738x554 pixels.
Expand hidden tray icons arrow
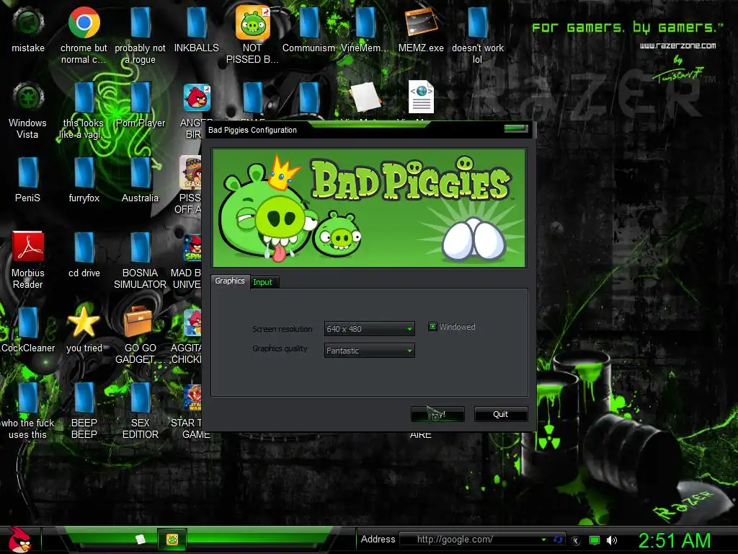[576, 540]
